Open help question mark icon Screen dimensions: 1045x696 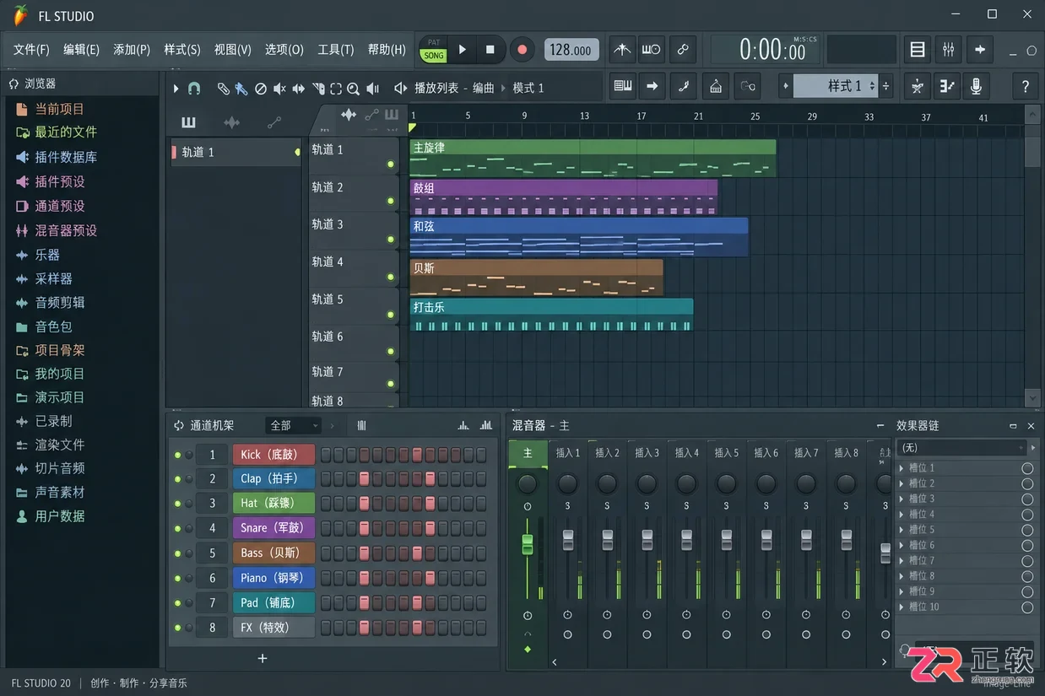coord(1025,86)
